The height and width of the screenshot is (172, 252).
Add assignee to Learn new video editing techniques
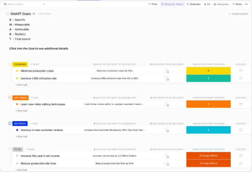(x=166, y=104)
